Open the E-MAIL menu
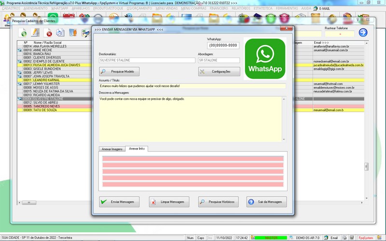This screenshot has width=386, height=241. click(324, 8)
